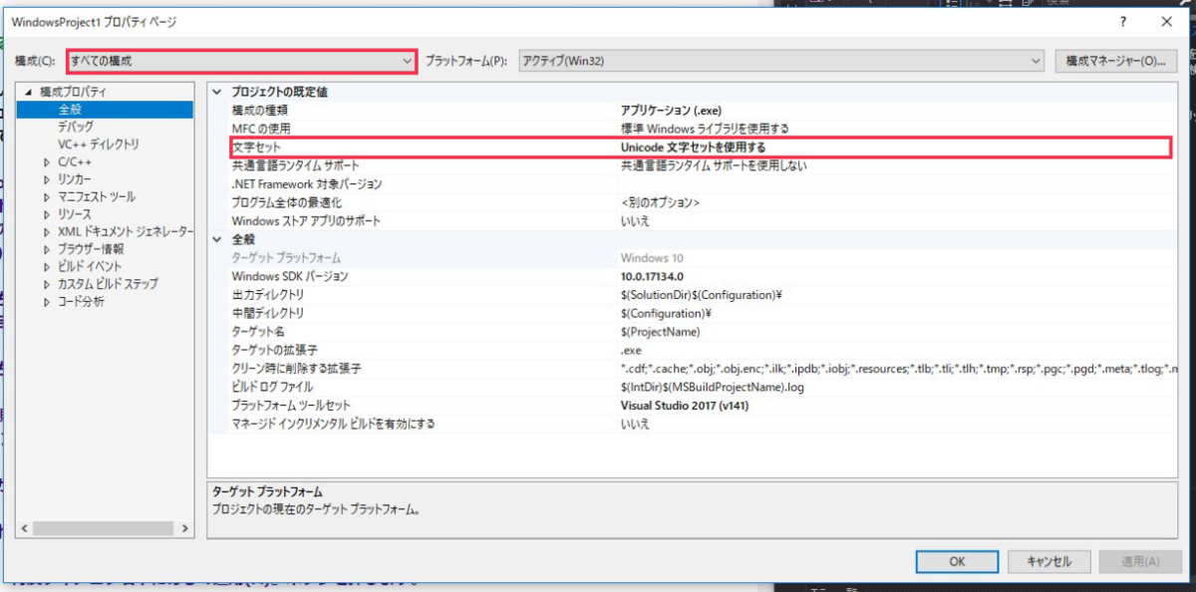Click the 標準 Windows ライブラリを使用する value
Viewport: 1196px width, 592px height.
705,129
